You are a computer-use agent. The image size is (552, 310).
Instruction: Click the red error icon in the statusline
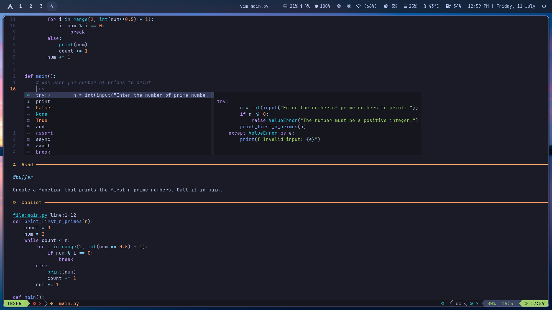[34, 303]
